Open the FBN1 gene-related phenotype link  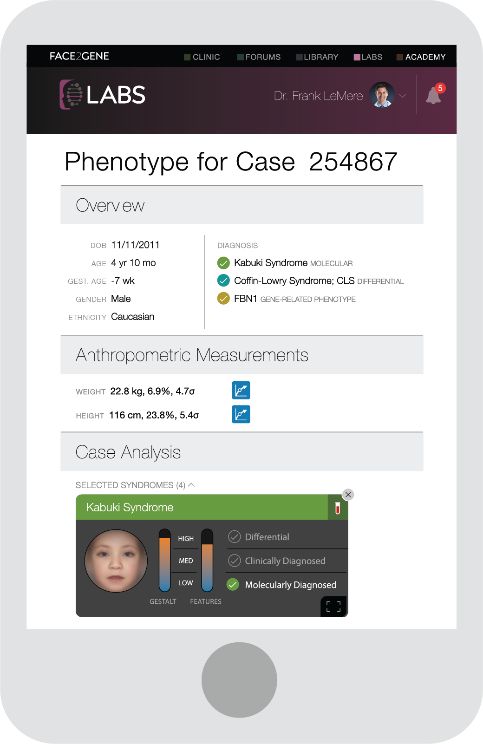tap(295, 299)
